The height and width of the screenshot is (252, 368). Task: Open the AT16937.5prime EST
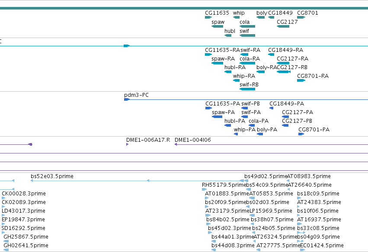[x=300, y=224]
